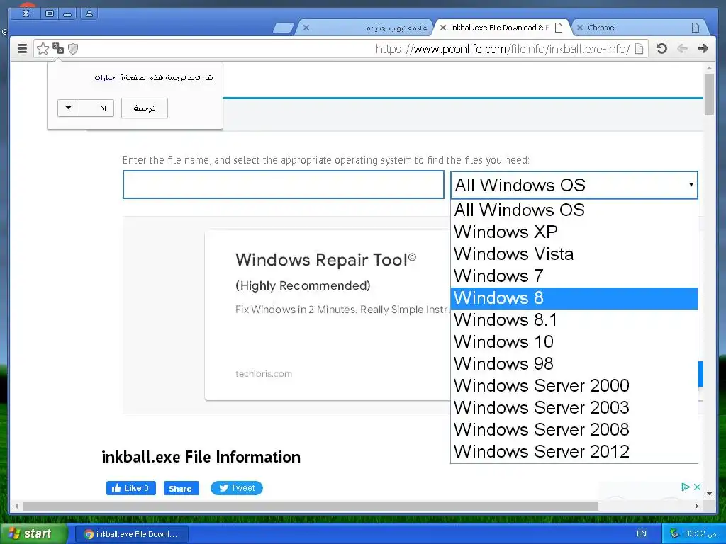This screenshot has height=544, width=726.
Task: Click the system tray clock
Action: pyautogui.click(x=700, y=533)
